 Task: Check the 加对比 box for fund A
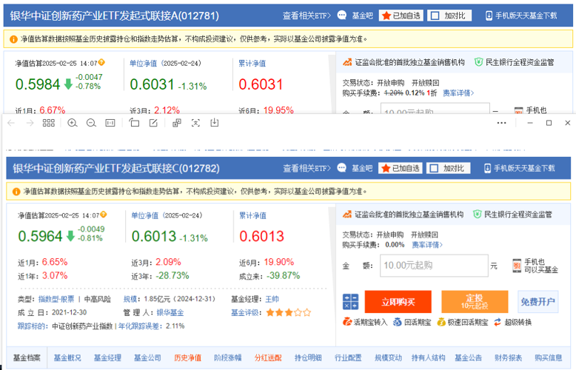(435, 16)
